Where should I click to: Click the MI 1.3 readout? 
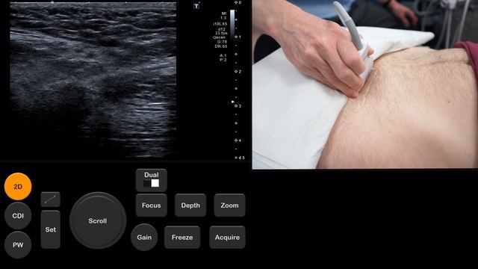click(x=224, y=16)
